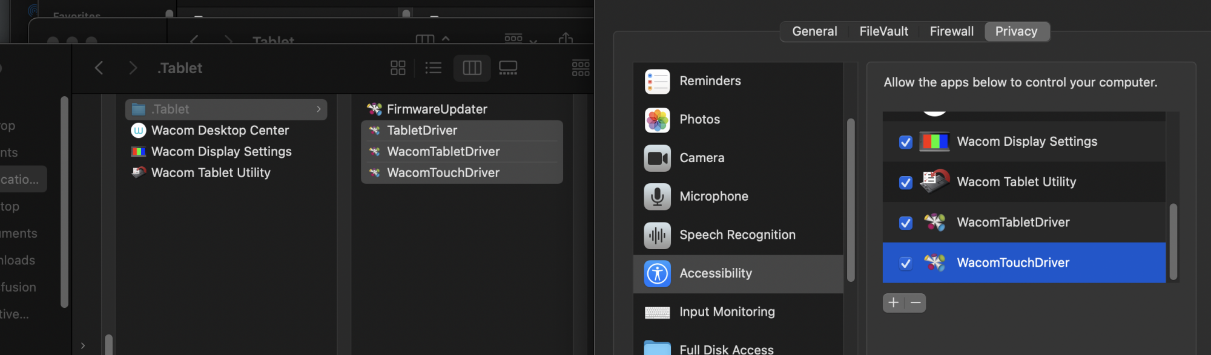The image size is (1211, 355).
Task: Select Camera privacy category
Action: pyautogui.click(x=738, y=158)
